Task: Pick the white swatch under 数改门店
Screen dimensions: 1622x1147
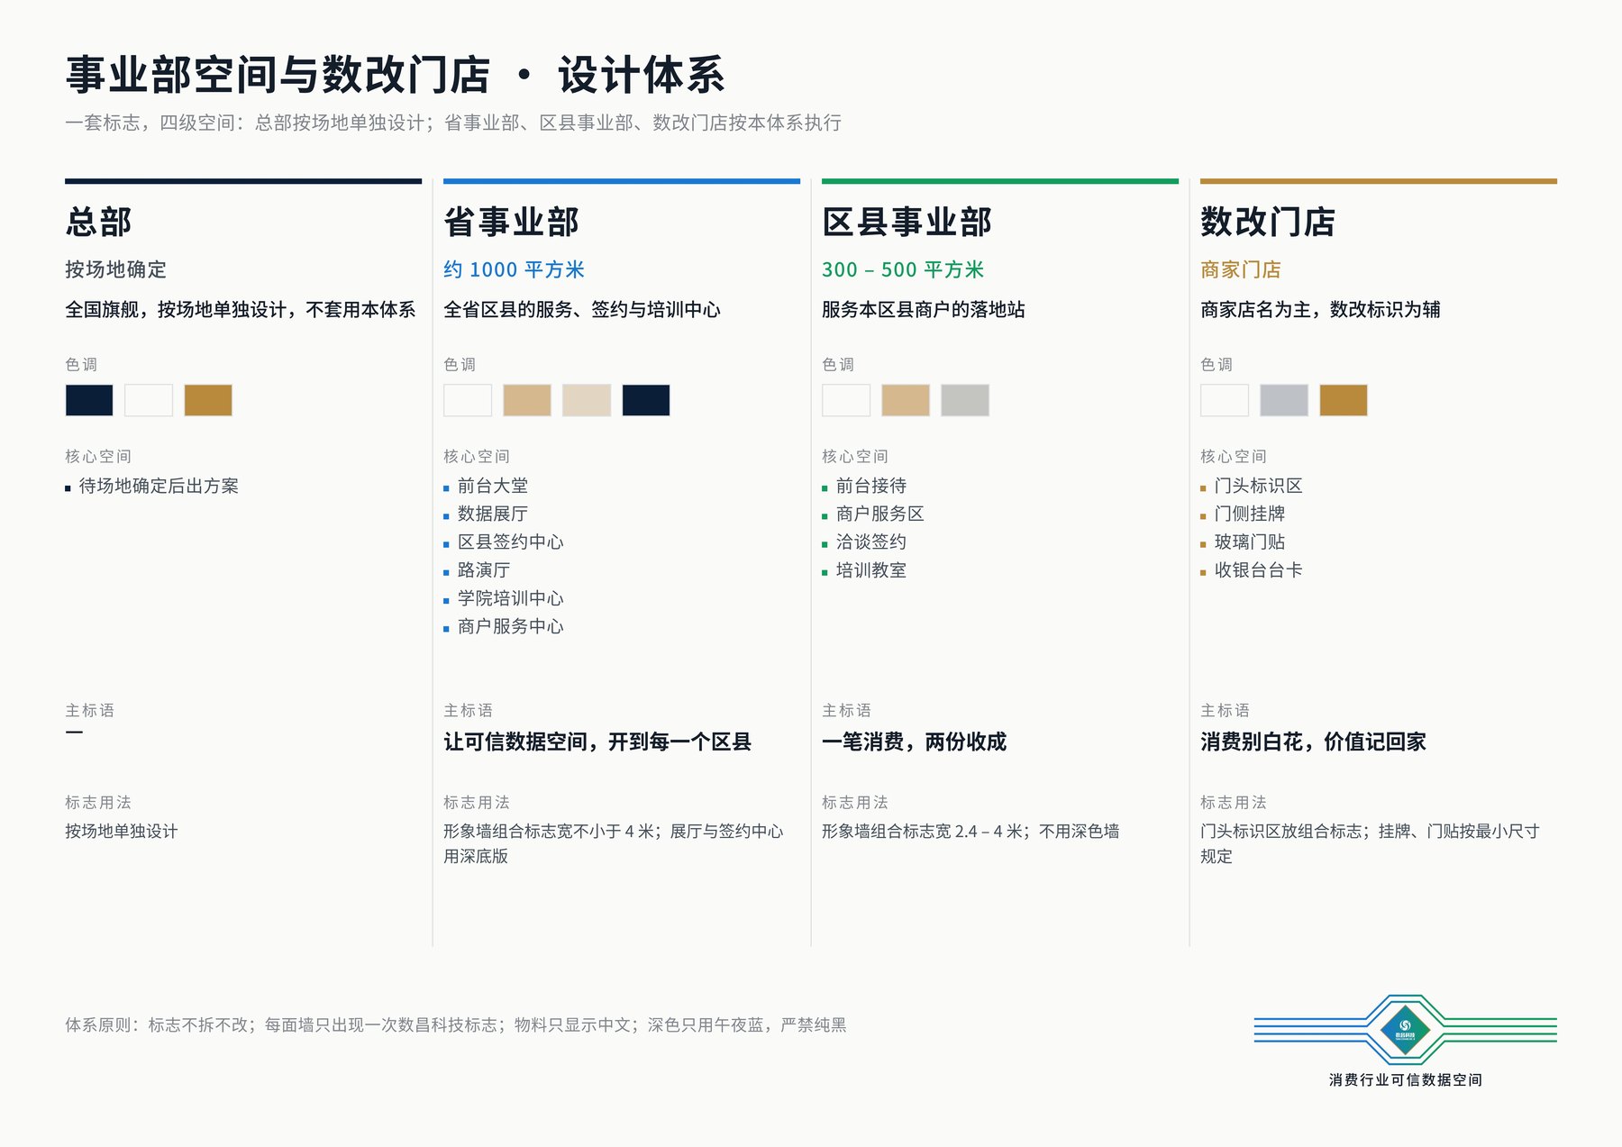Action: 1225,400
